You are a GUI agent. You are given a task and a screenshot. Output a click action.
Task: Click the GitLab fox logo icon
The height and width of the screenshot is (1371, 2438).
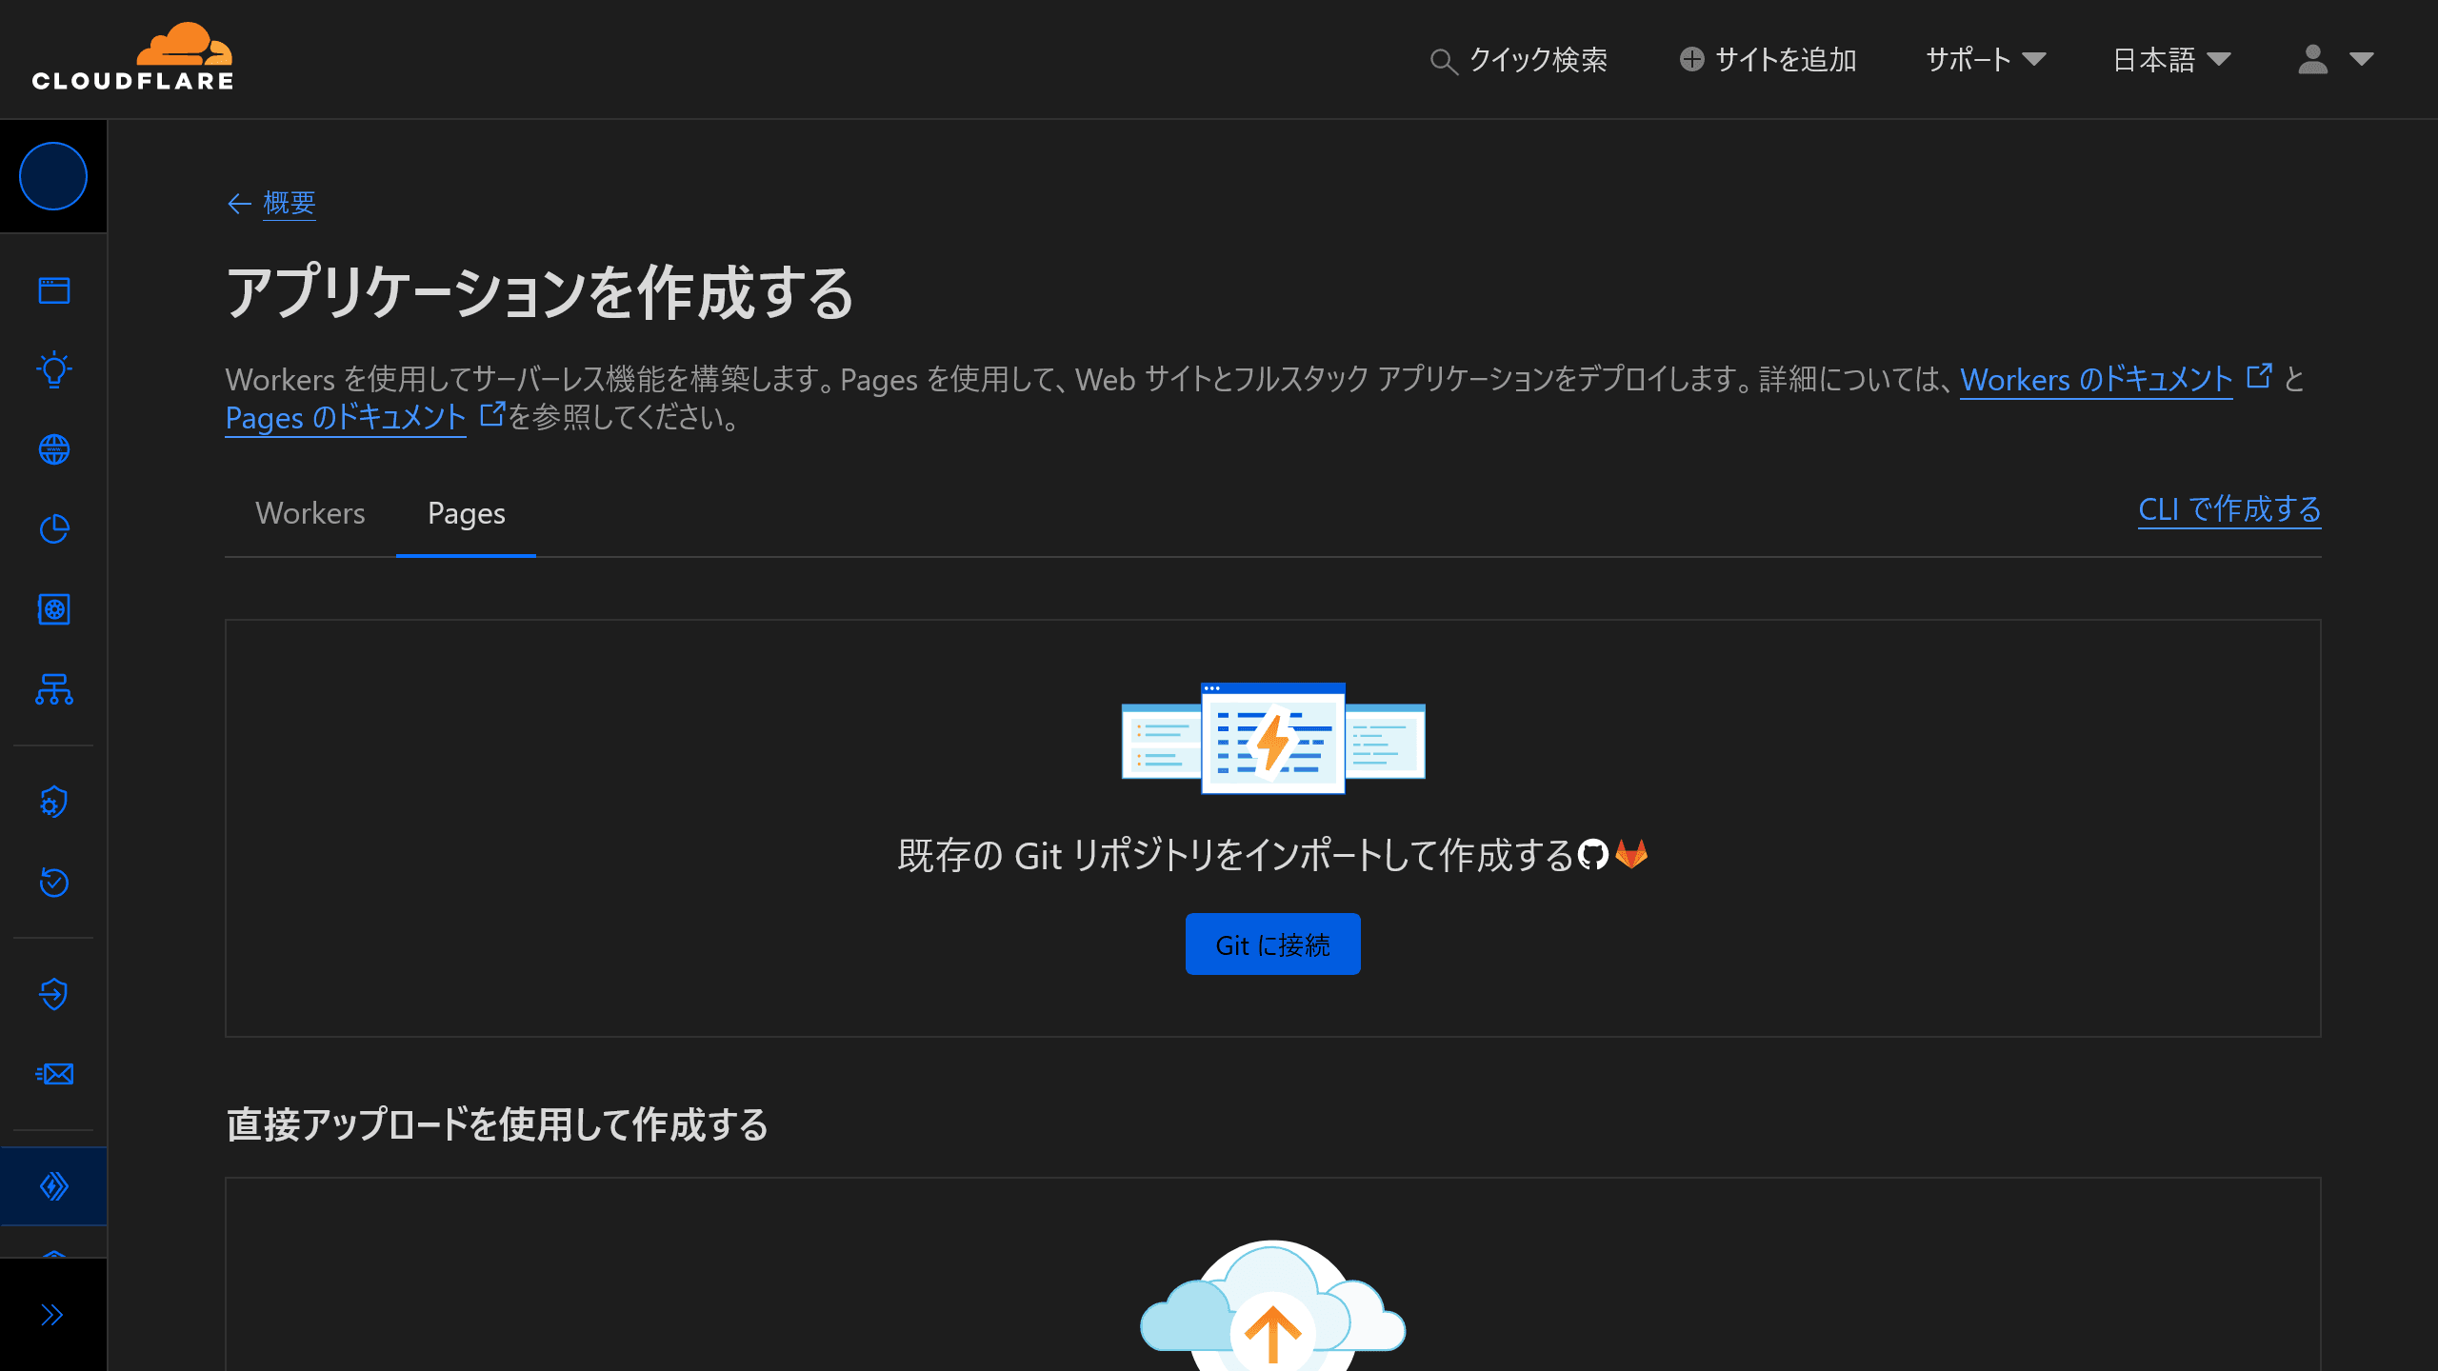[1631, 854]
